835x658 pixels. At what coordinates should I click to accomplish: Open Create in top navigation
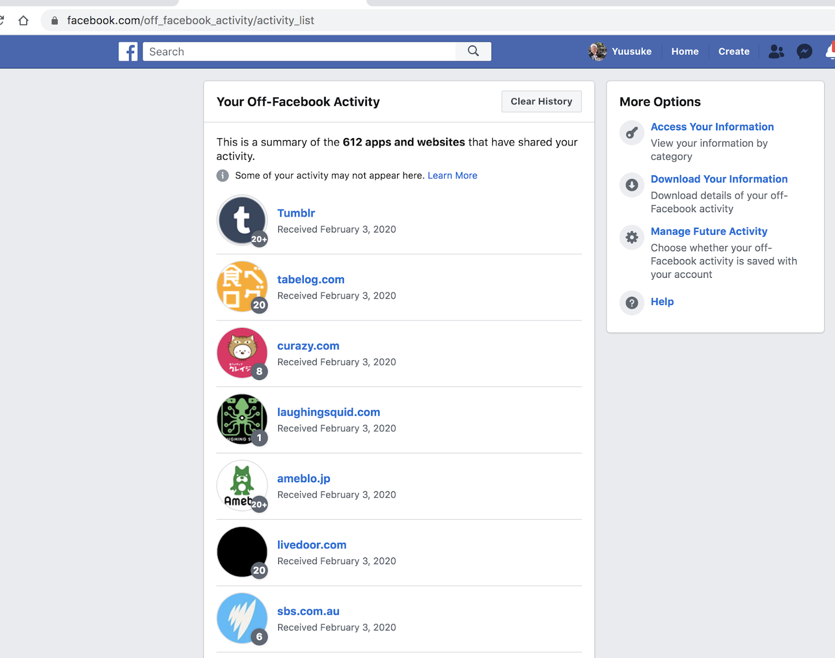click(733, 52)
